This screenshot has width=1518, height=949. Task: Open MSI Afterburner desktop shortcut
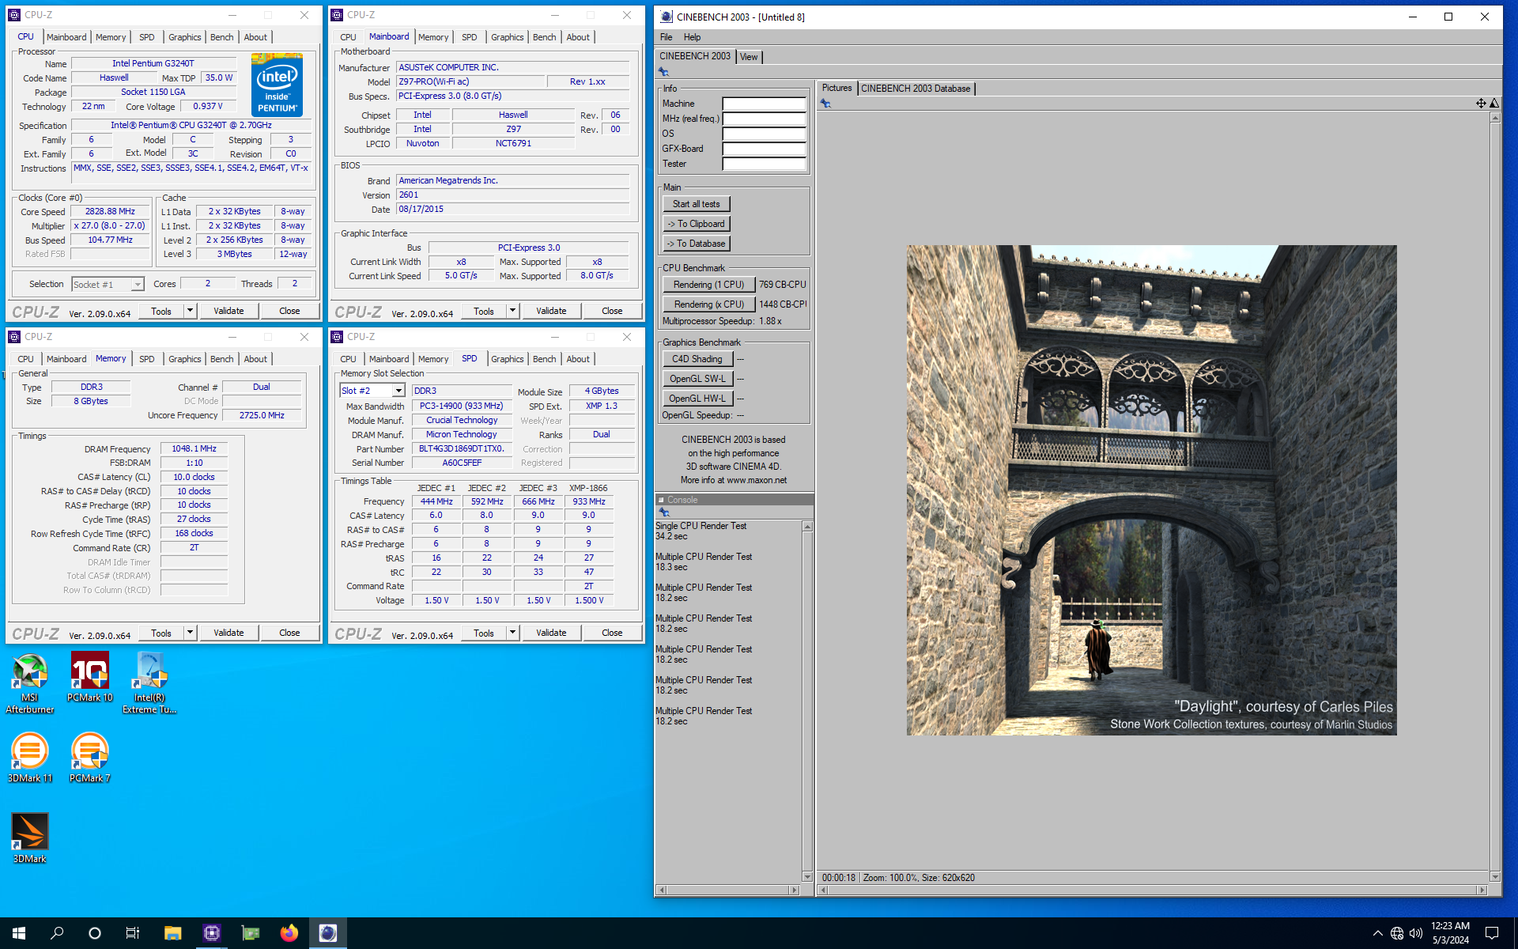(x=30, y=683)
